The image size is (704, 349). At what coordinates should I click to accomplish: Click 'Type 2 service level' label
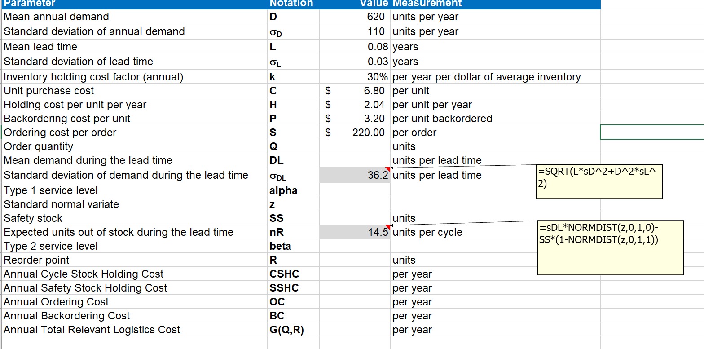click(51, 246)
